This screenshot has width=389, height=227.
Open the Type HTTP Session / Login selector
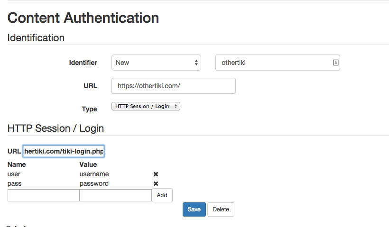pos(146,106)
